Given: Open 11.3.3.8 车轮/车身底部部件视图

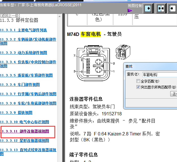Looking at the screenshot, I should click(28, 103).
